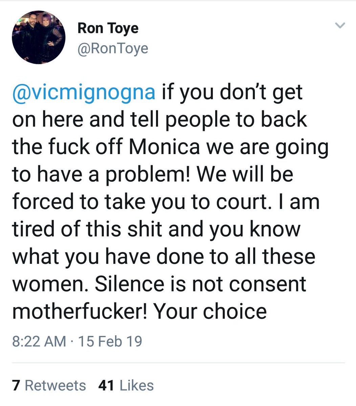This screenshot has height=406, width=356.
Task: Open Ron Toye's profile picture
Action: point(39,37)
